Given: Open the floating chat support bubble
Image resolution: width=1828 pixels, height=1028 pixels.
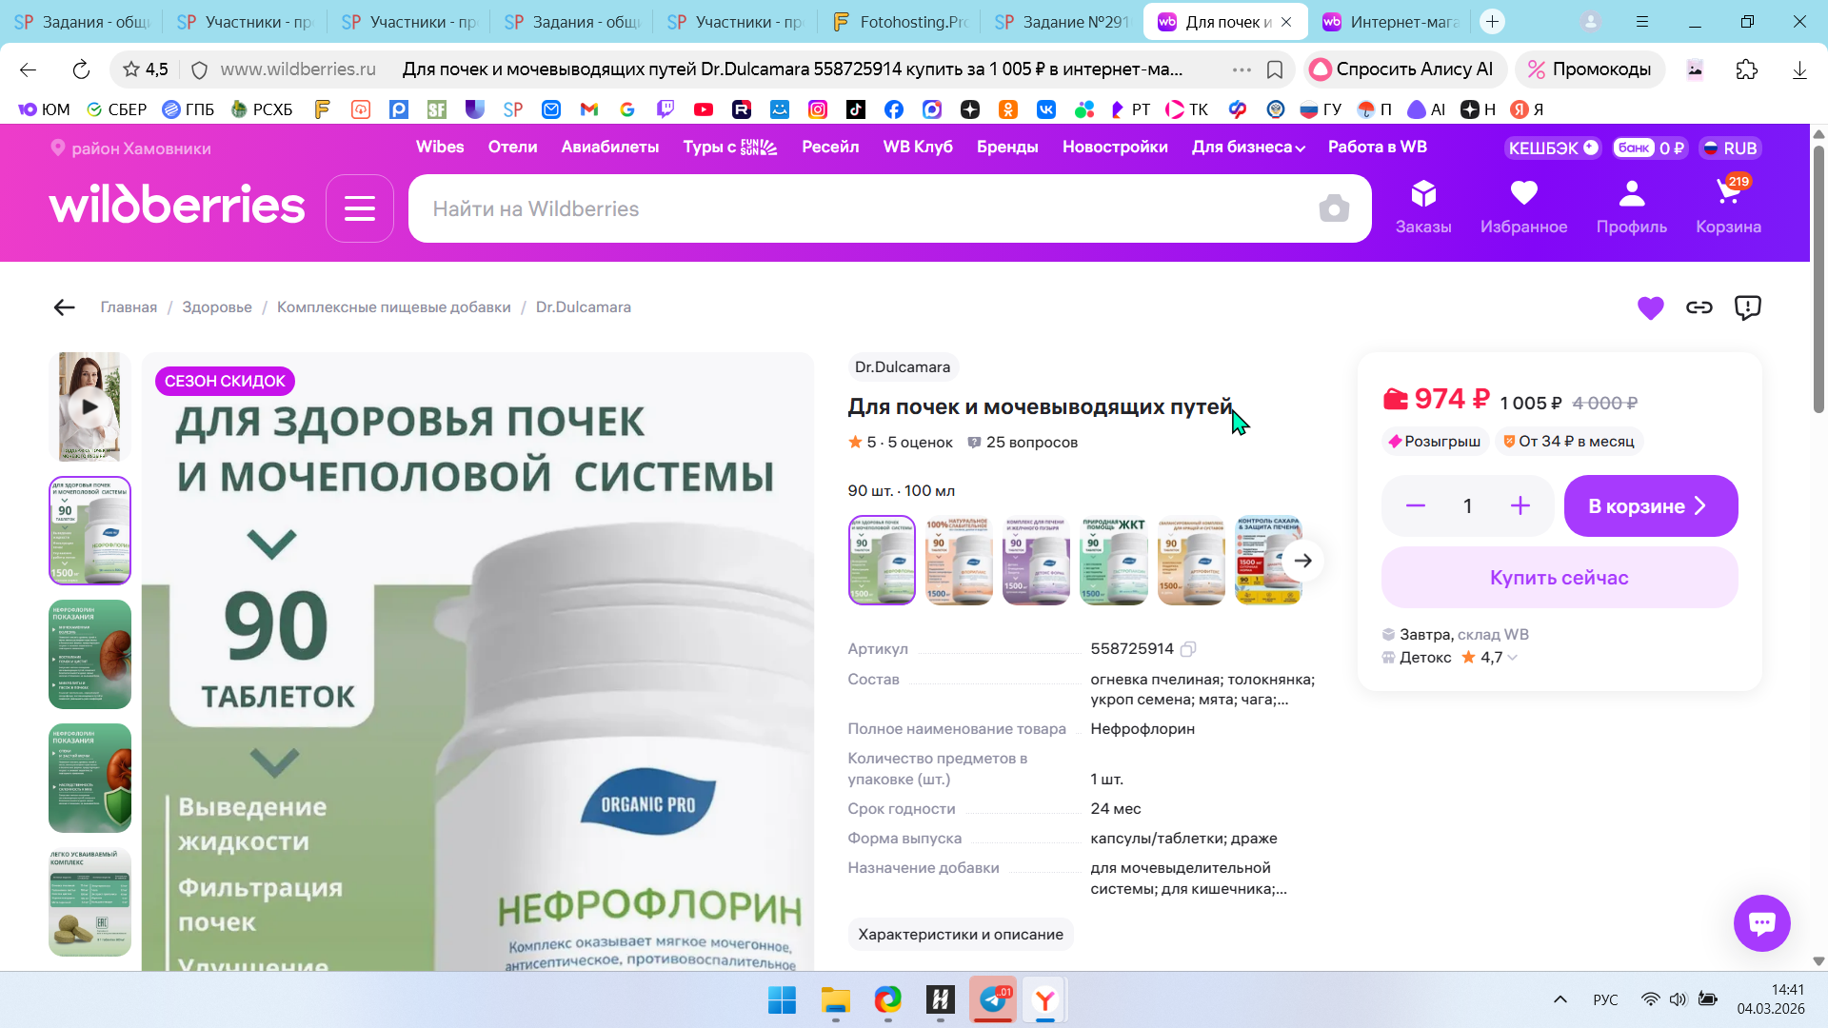Looking at the screenshot, I should (1761, 922).
